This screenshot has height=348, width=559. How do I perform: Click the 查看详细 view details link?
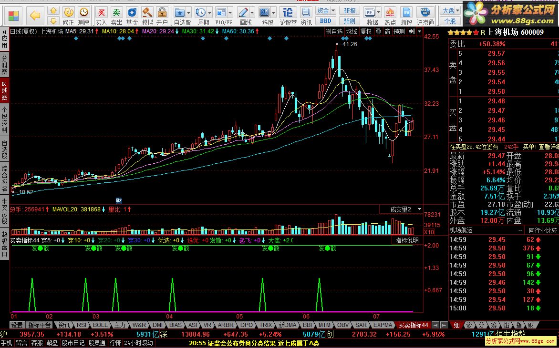[549, 147]
